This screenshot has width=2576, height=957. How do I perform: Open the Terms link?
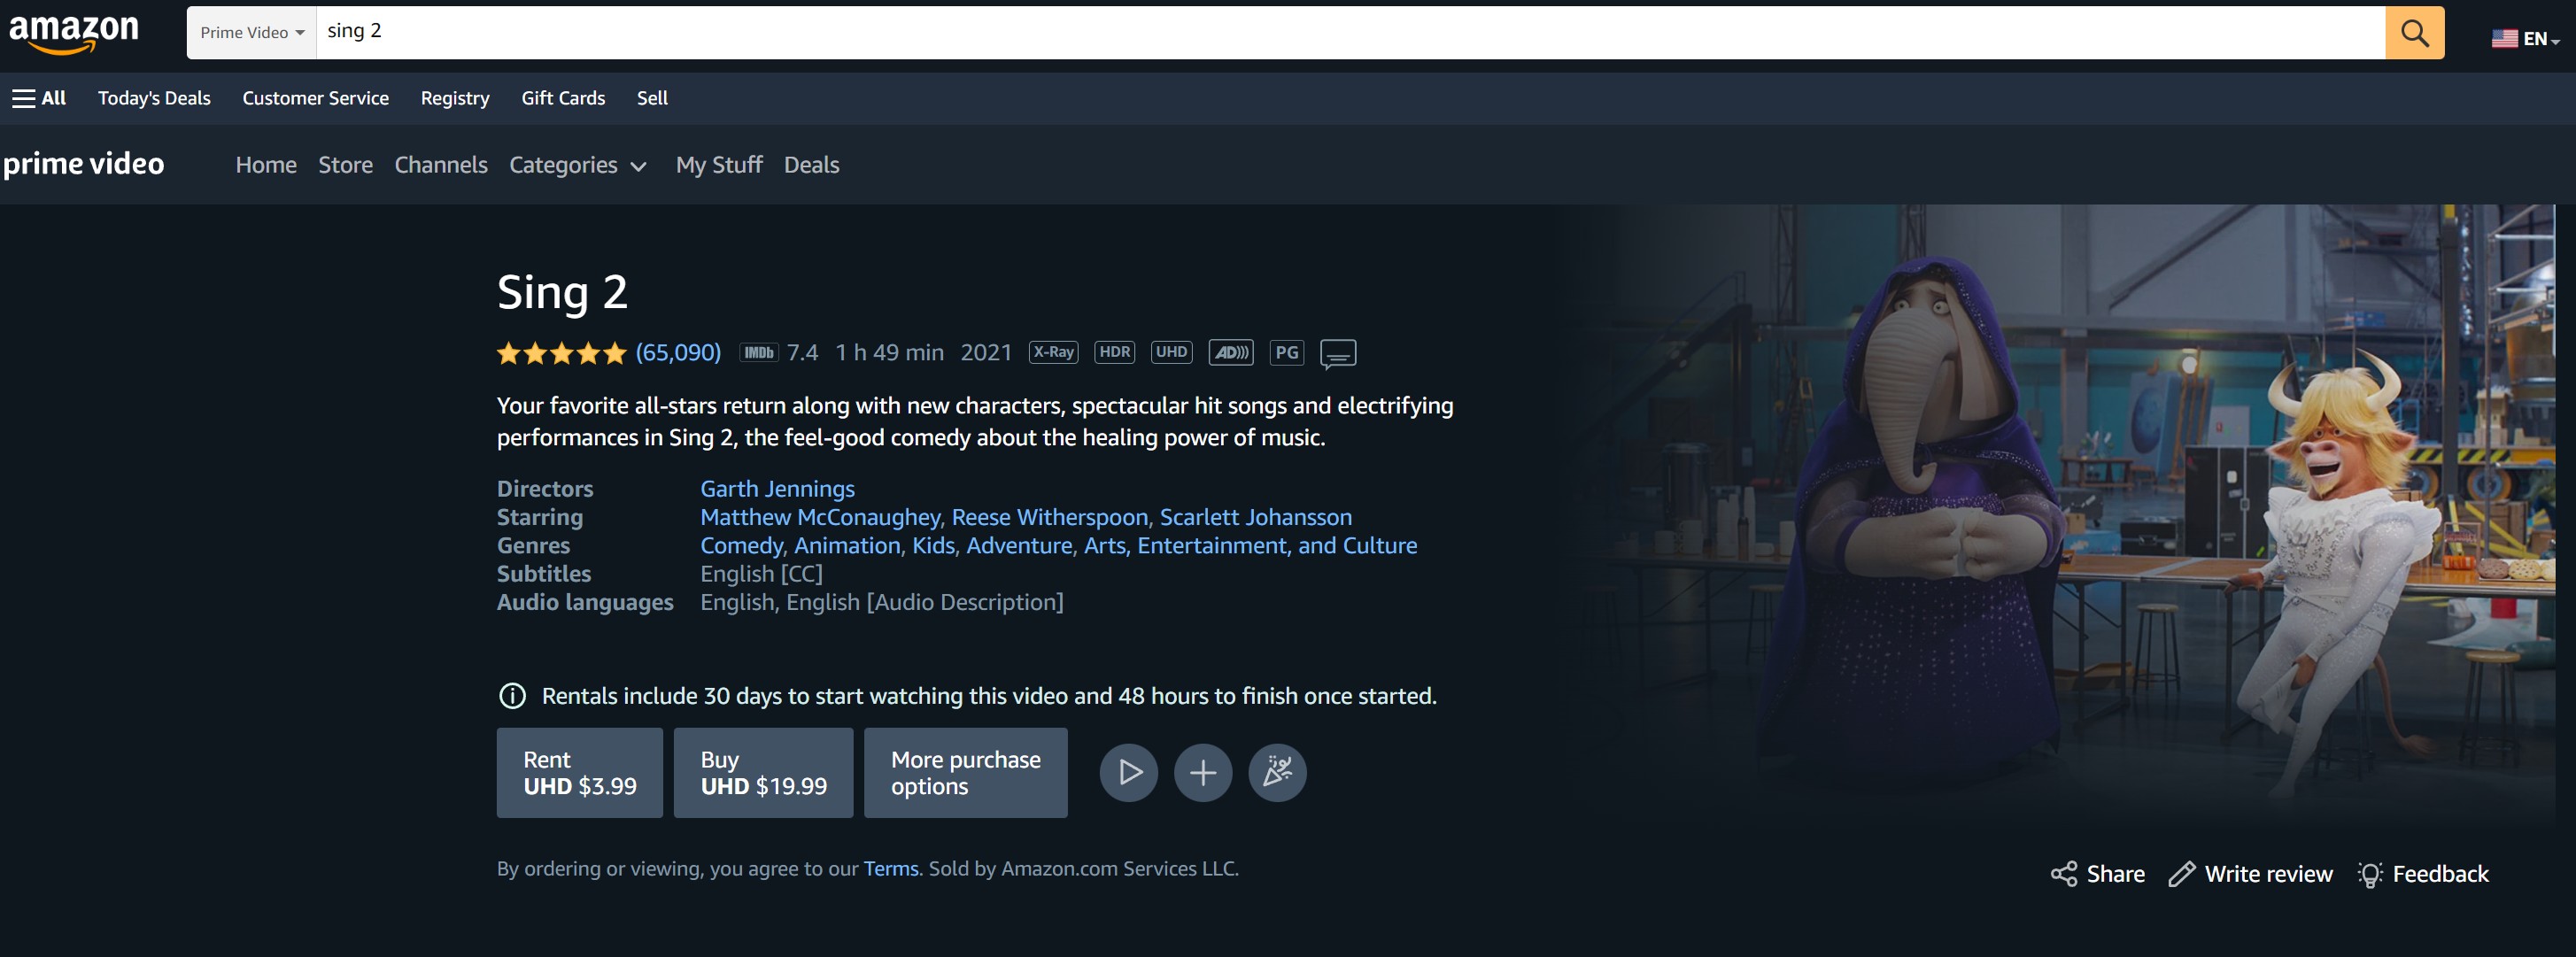(x=891, y=869)
